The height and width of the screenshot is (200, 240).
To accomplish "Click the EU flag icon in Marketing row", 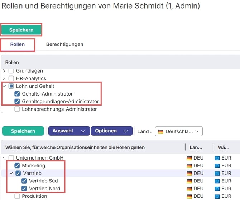I will click(217, 166).
